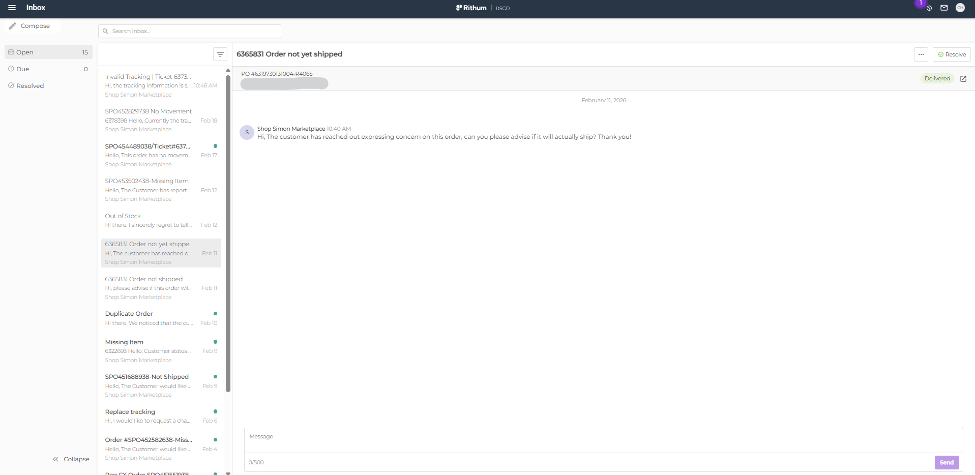Collapse the left sidebar
Viewport: 975px width, 475px height.
coord(71,459)
